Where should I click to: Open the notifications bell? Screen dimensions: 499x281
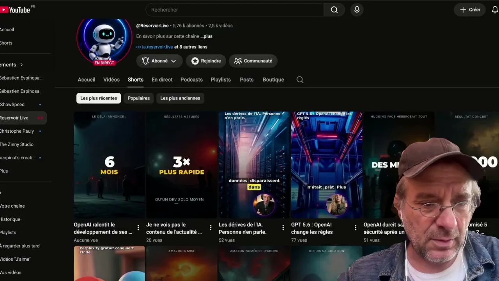495,10
